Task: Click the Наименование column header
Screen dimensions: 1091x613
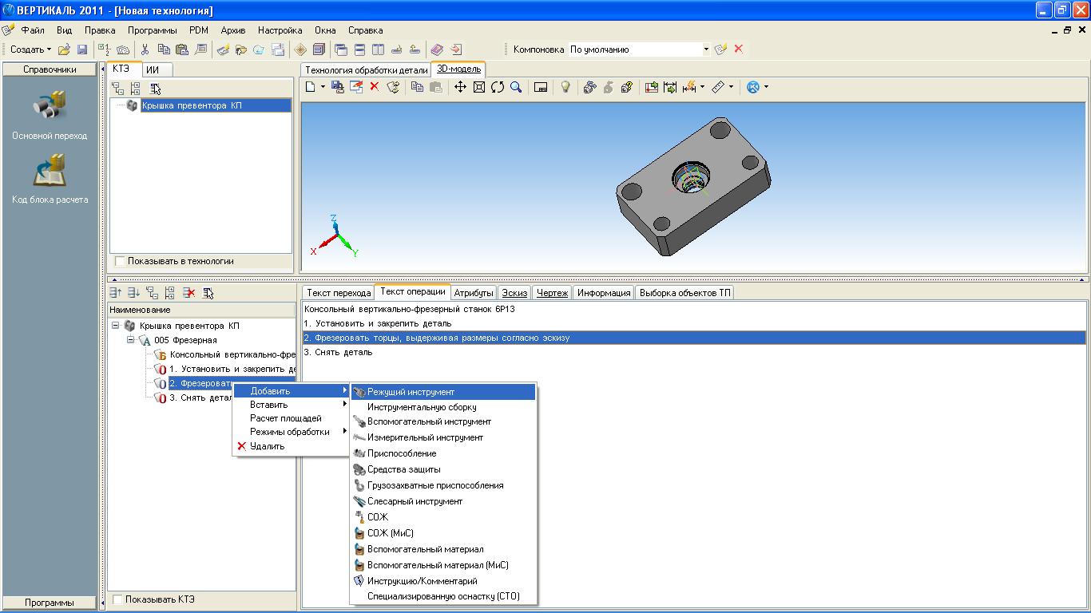Action: pos(201,310)
